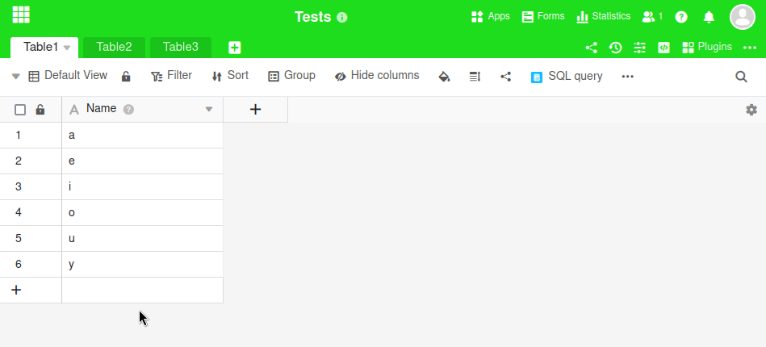Open the version history clock icon

[x=615, y=48]
